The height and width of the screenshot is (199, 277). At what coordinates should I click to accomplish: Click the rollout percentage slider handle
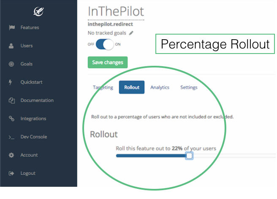point(189,156)
